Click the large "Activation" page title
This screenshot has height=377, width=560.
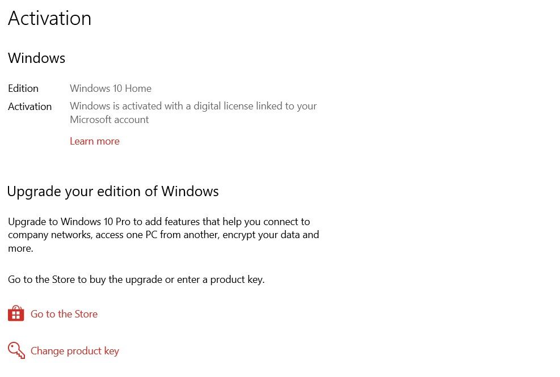pyautogui.click(x=49, y=18)
